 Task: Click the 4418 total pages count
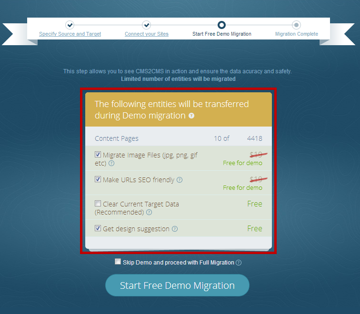[255, 138]
